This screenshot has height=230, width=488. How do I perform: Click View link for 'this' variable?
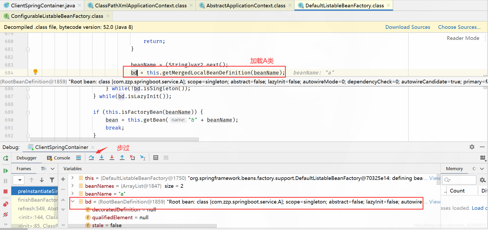point(435,178)
